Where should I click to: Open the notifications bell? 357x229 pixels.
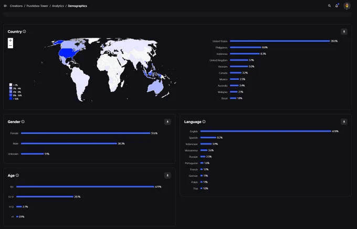click(337, 6)
